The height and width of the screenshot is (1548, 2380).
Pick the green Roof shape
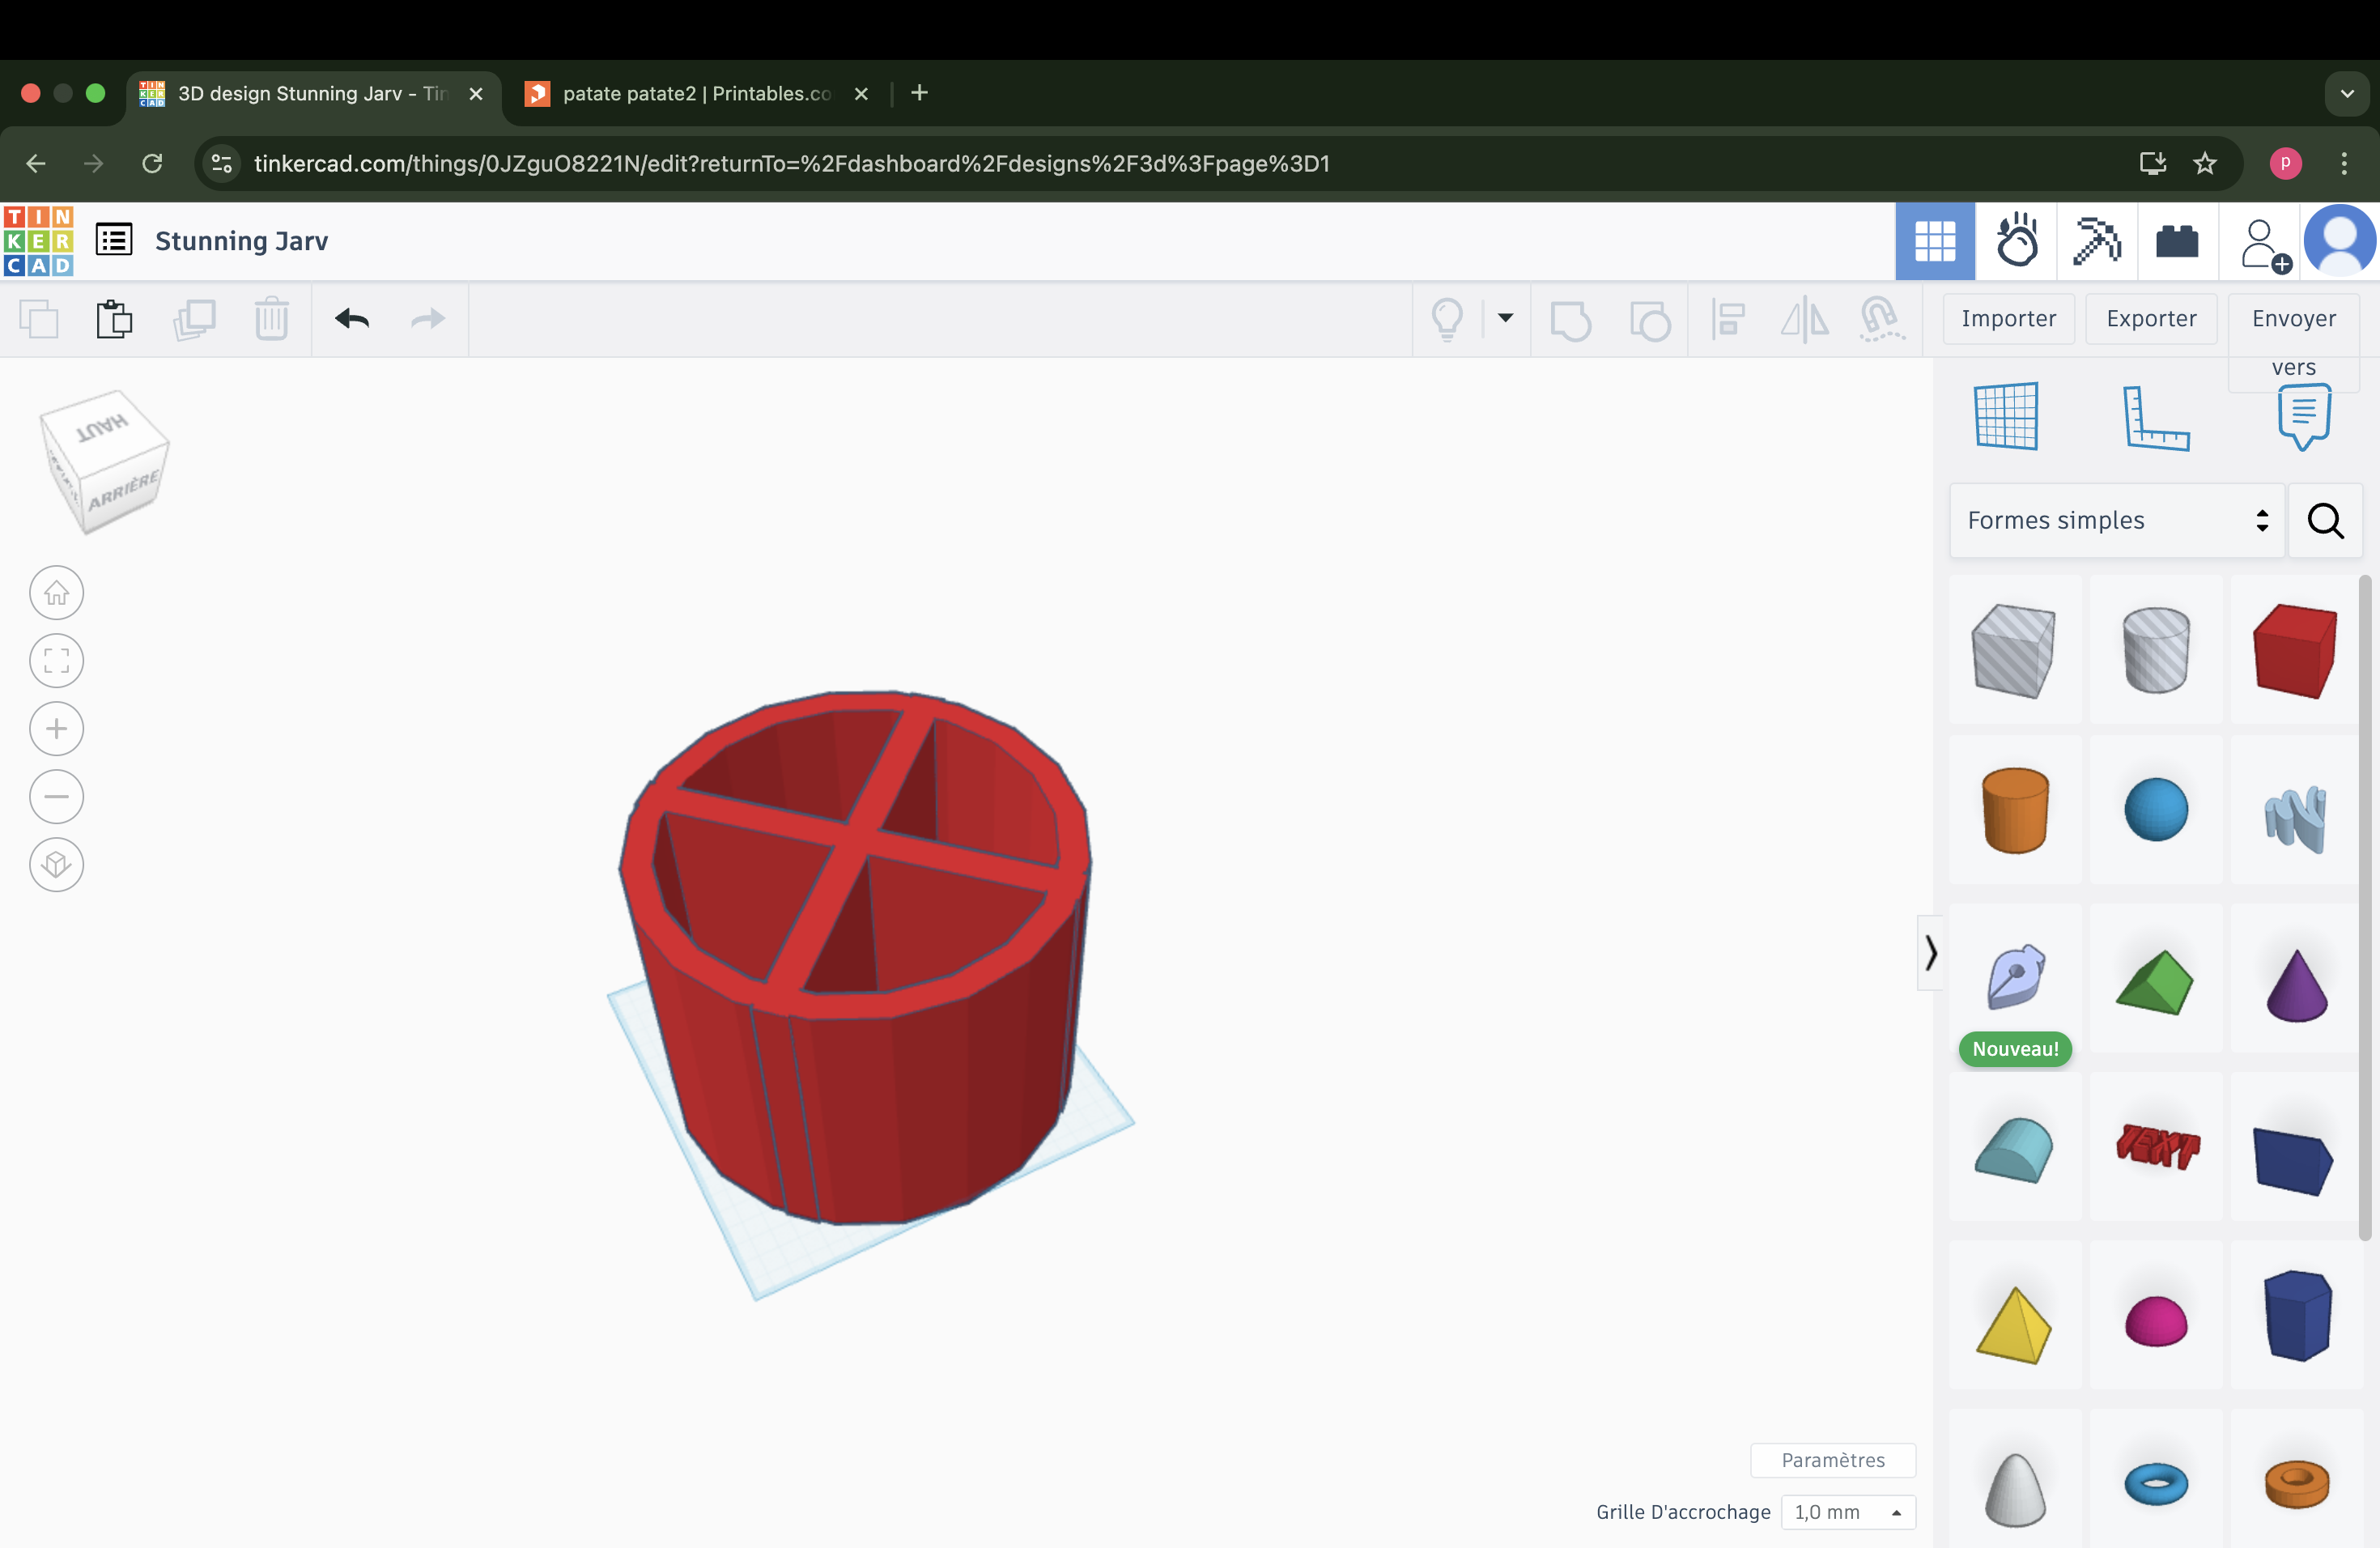(x=2155, y=982)
